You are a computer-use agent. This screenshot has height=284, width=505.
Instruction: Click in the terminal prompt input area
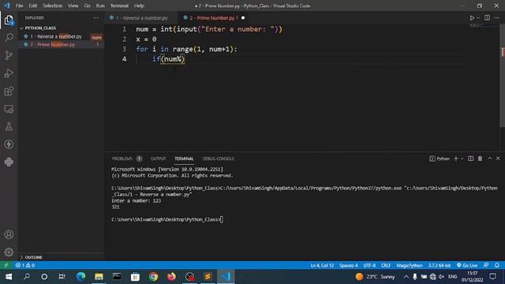click(x=222, y=219)
